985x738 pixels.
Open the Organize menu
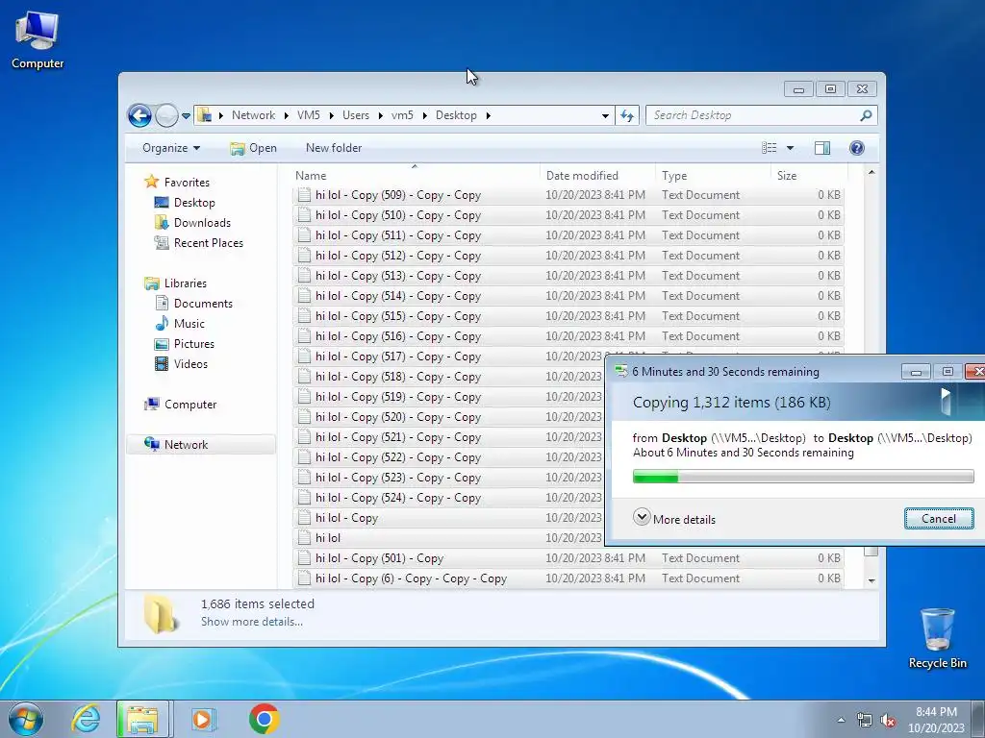click(171, 148)
